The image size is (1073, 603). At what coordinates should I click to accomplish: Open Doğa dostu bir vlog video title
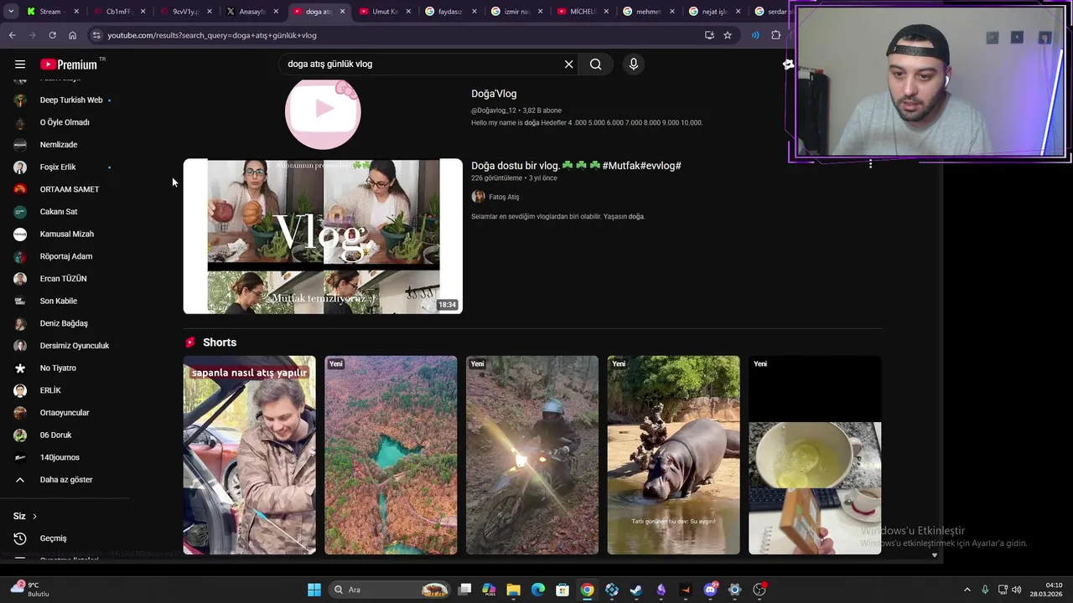tap(576, 166)
